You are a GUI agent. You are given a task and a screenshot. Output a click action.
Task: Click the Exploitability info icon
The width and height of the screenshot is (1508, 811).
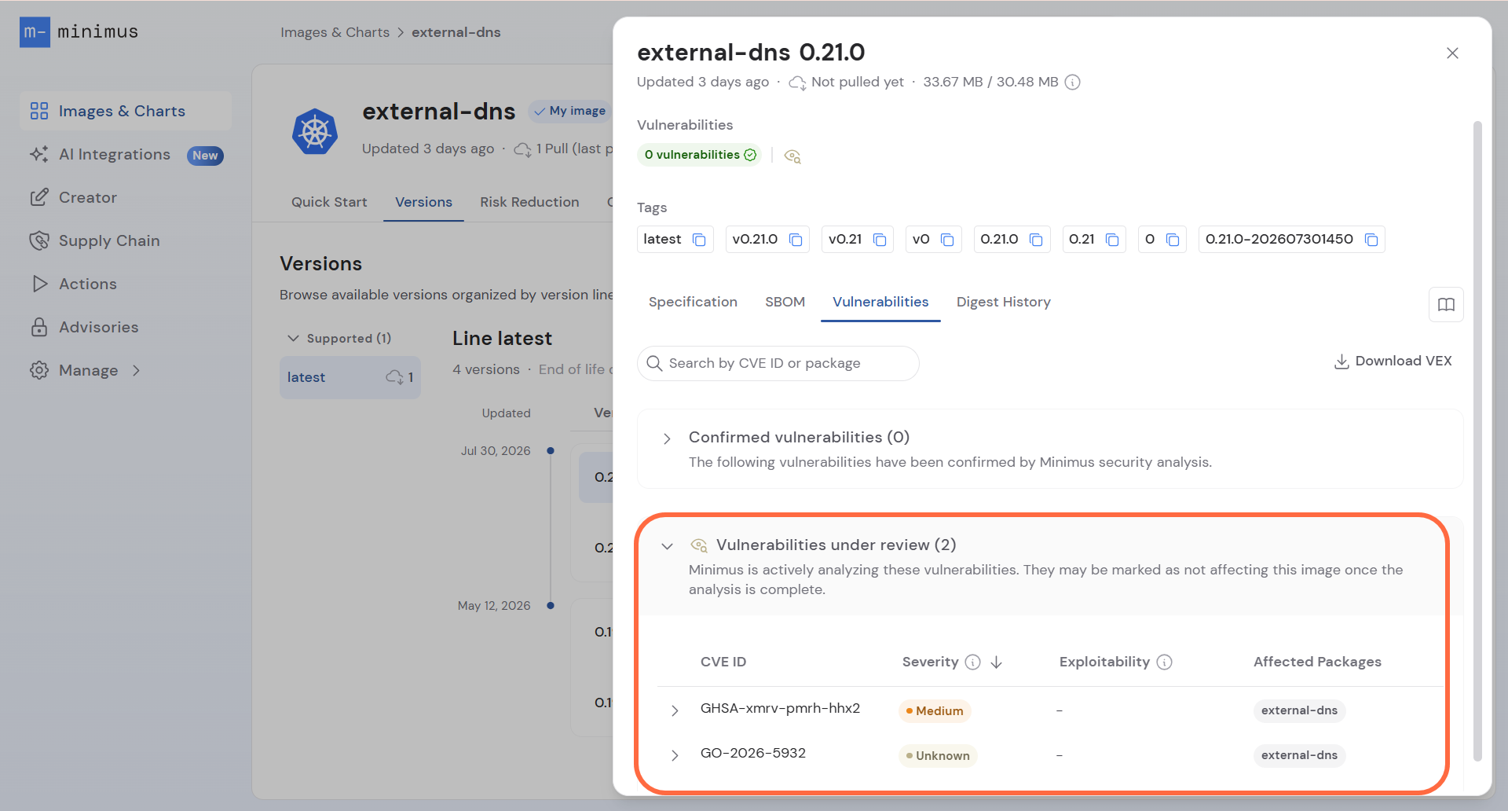click(1165, 662)
